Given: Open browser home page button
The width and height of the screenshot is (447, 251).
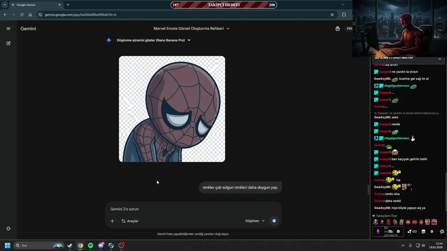Looking at the screenshot, I should [30, 15].
